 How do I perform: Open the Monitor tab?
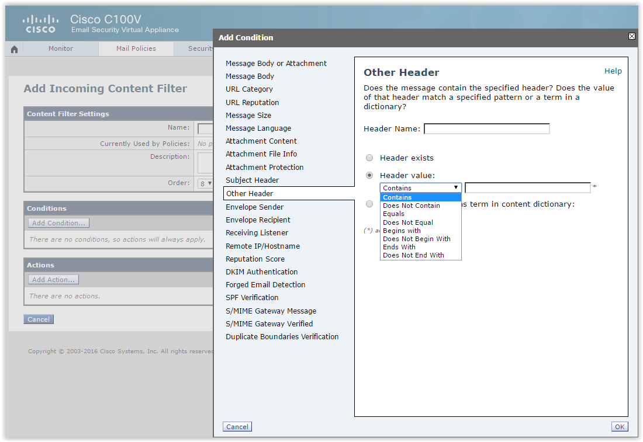click(x=61, y=48)
